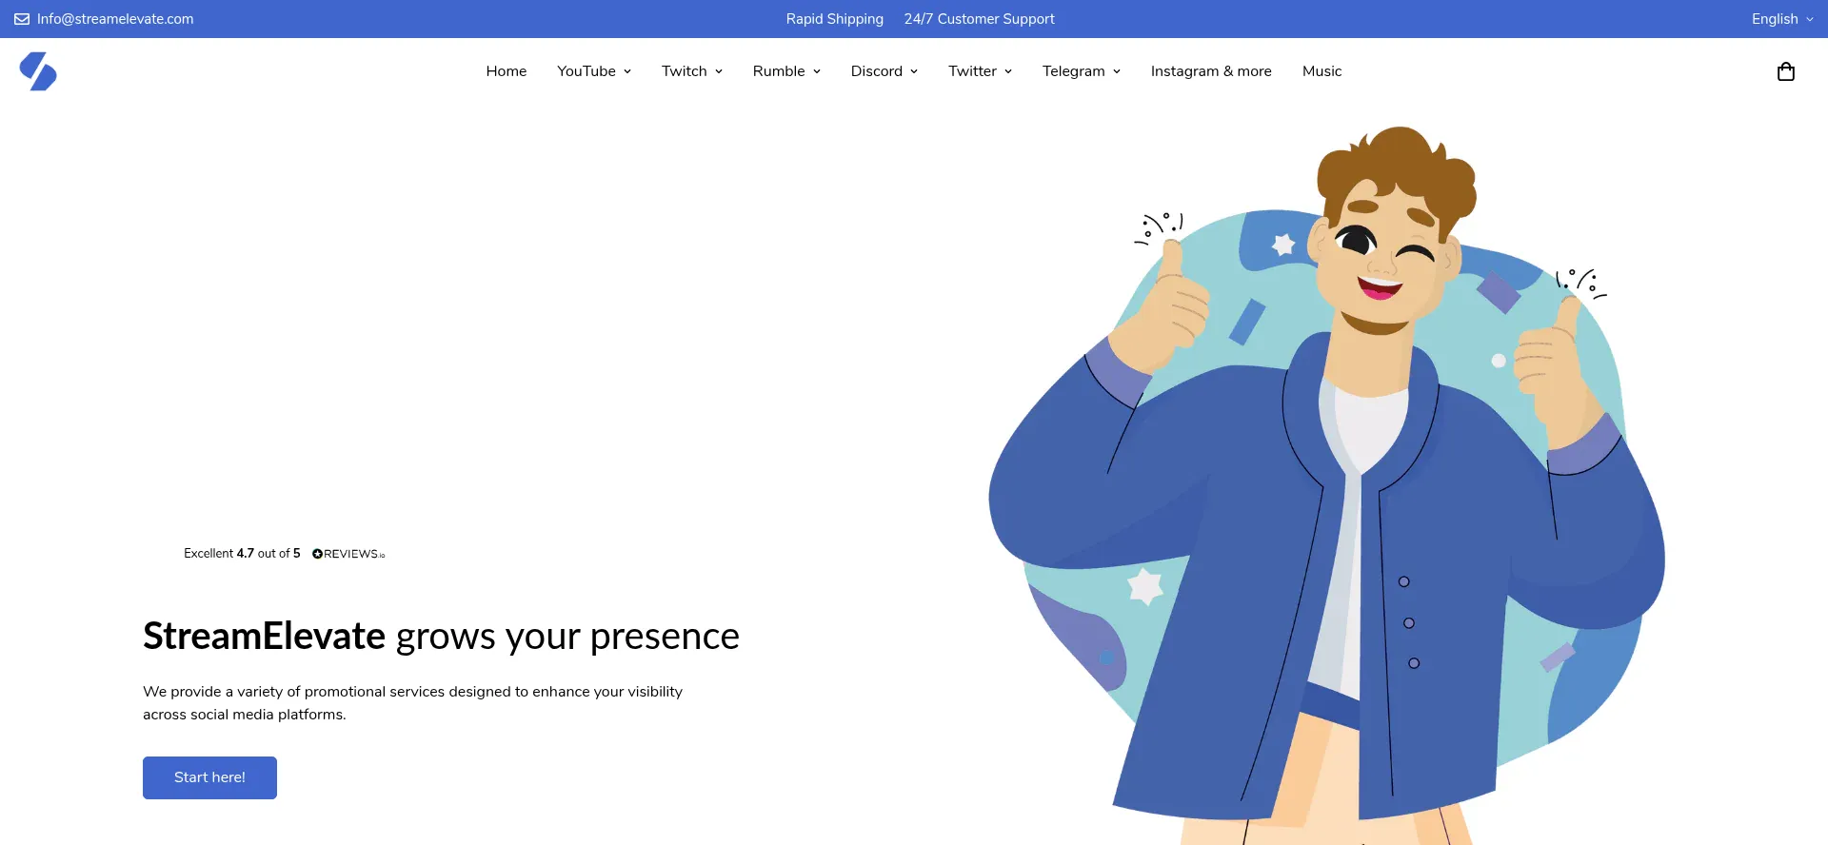Open the shopping bag cart icon
Viewport: 1828px width, 845px height.
point(1786,71)
